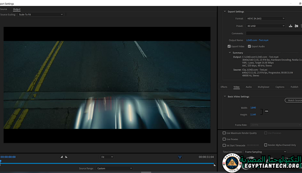The width and height of the screenshot is (302, 173).
Task: Toggle the aspect ratio correction icon below preview
Action: [x=180, y=157]
